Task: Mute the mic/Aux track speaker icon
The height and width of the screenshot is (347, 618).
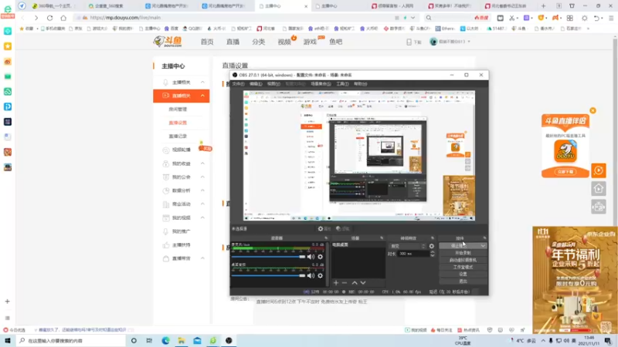Action: coord(311,257)
